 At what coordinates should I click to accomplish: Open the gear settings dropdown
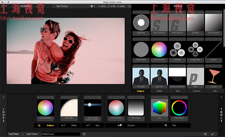[x=92, y=6]
